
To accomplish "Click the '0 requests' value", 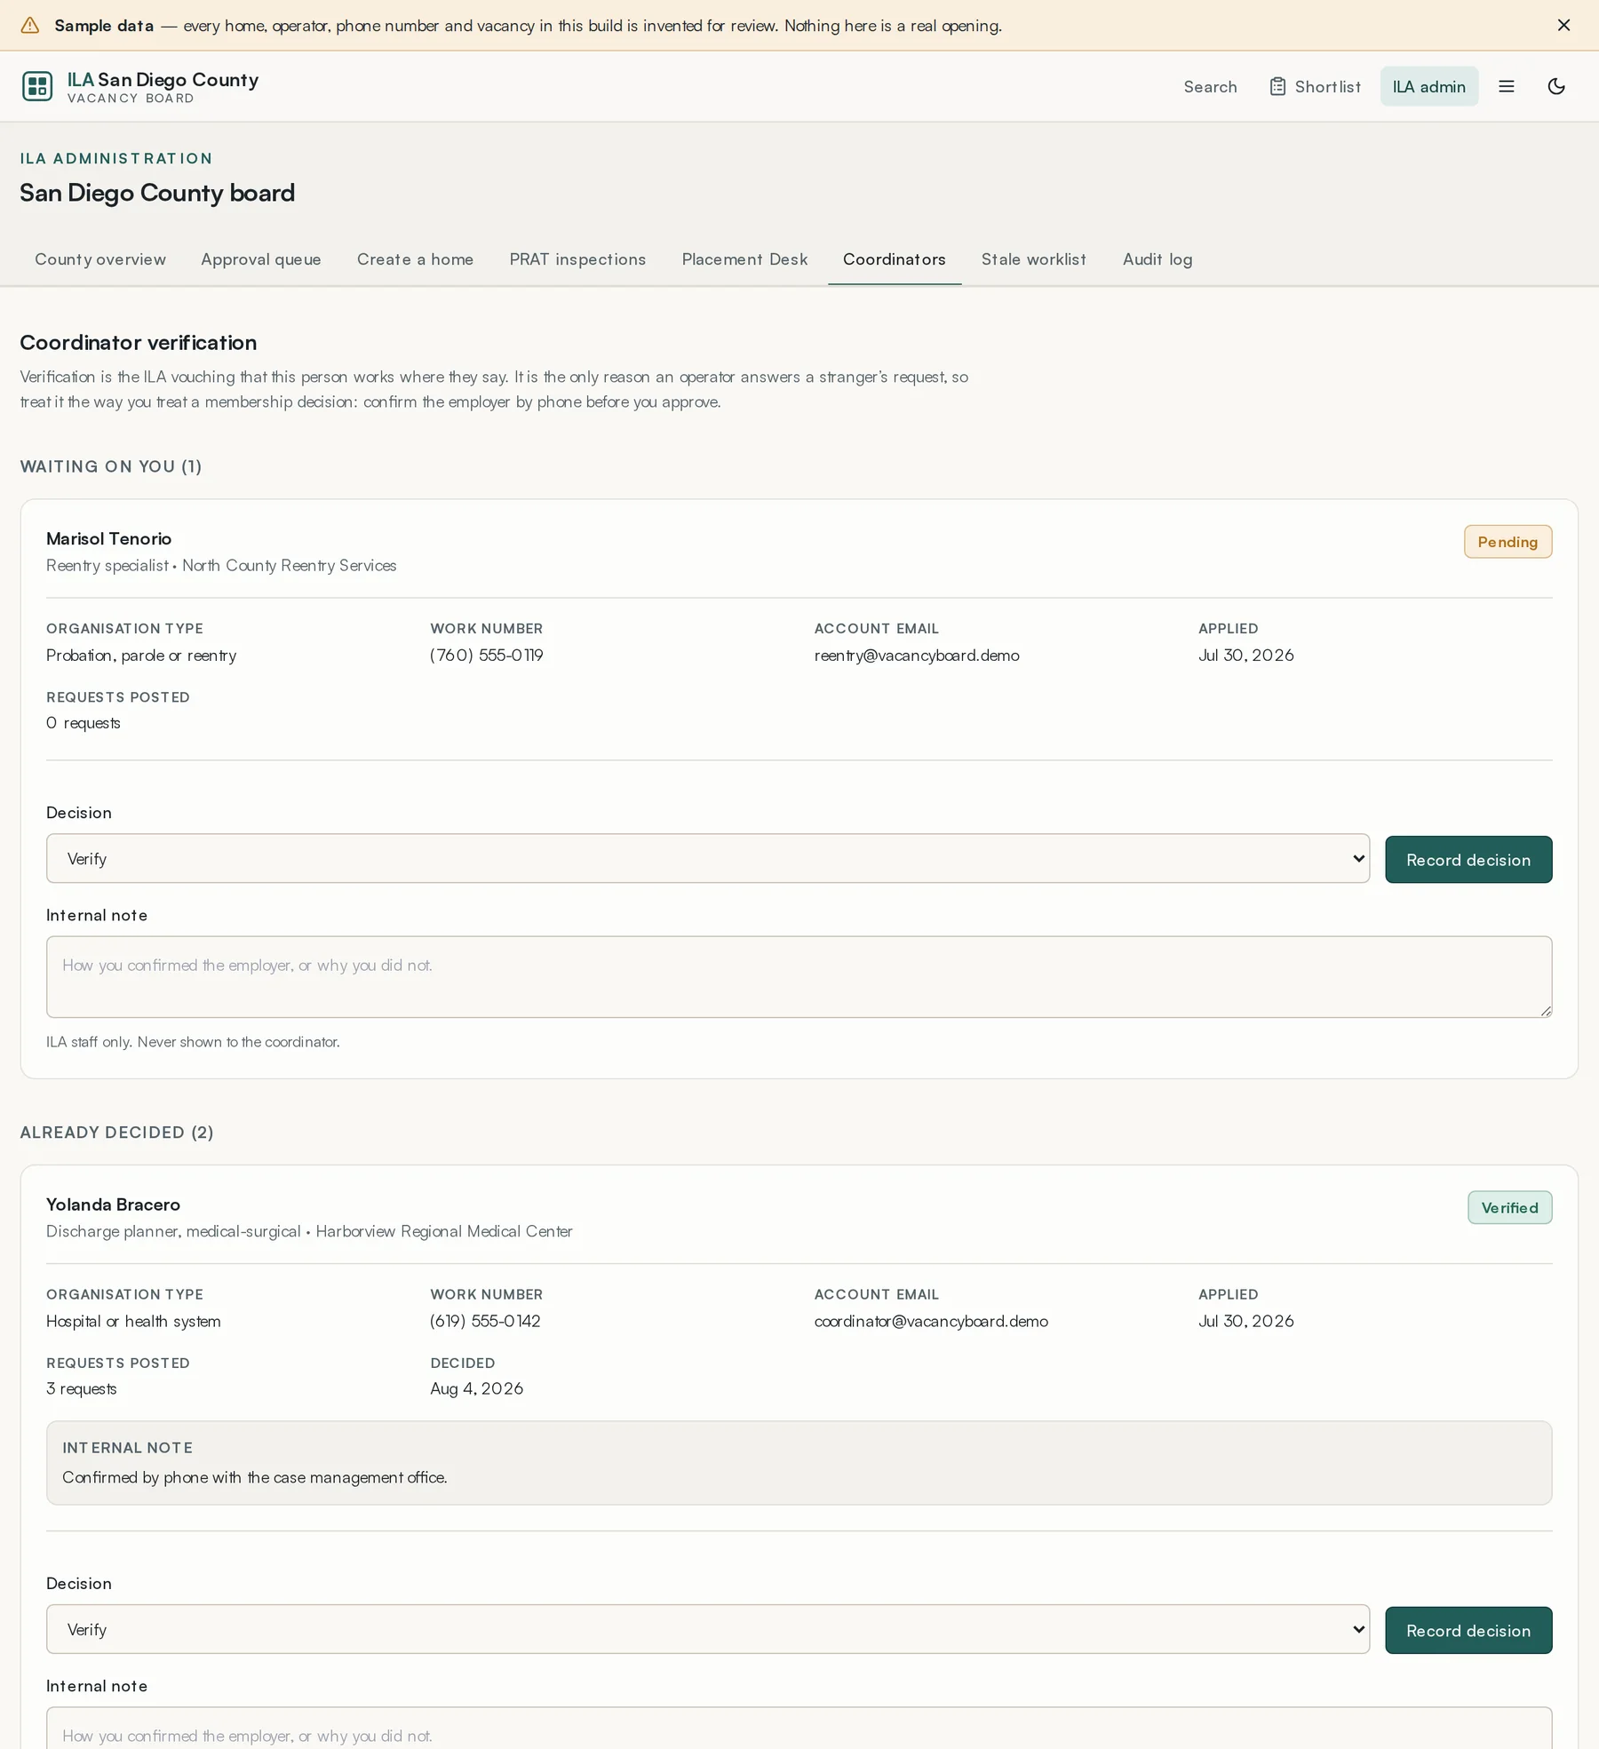I will (x=83, y=722).
